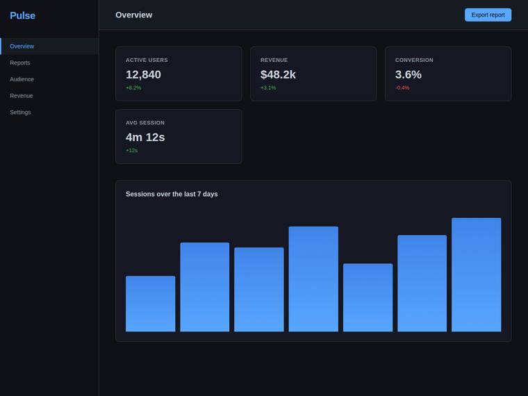This screenshot has width=528, height=396.
Task: Click the 4m 12s session value
Action: pos(145,137)
